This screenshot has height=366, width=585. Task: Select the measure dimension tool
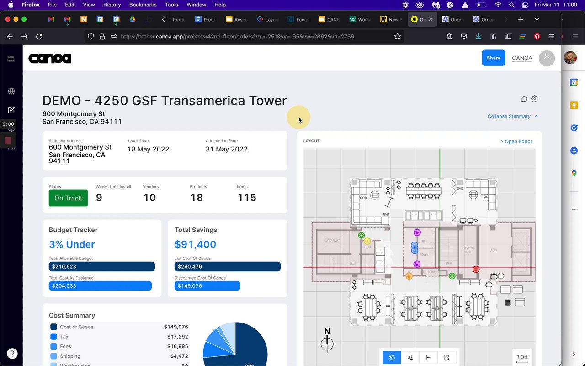[x=429, y=357]
